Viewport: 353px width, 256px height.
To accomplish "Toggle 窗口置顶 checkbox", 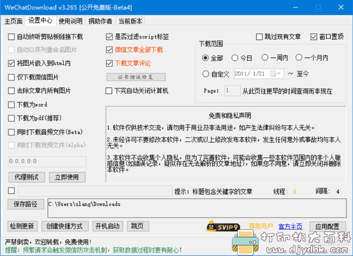I will [x=314, y=37].
